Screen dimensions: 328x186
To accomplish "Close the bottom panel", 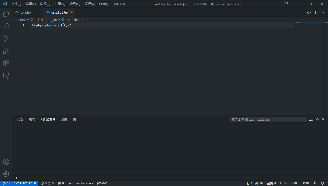I will [323, 119].
